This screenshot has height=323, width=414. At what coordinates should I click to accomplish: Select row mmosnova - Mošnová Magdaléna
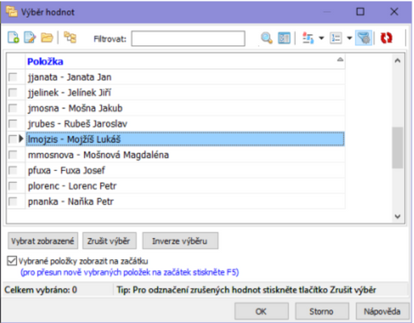click(x=185, y=155)
